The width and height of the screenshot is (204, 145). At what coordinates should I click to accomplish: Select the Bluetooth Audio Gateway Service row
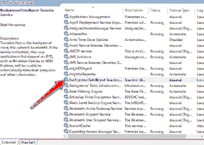coord(96,109)
